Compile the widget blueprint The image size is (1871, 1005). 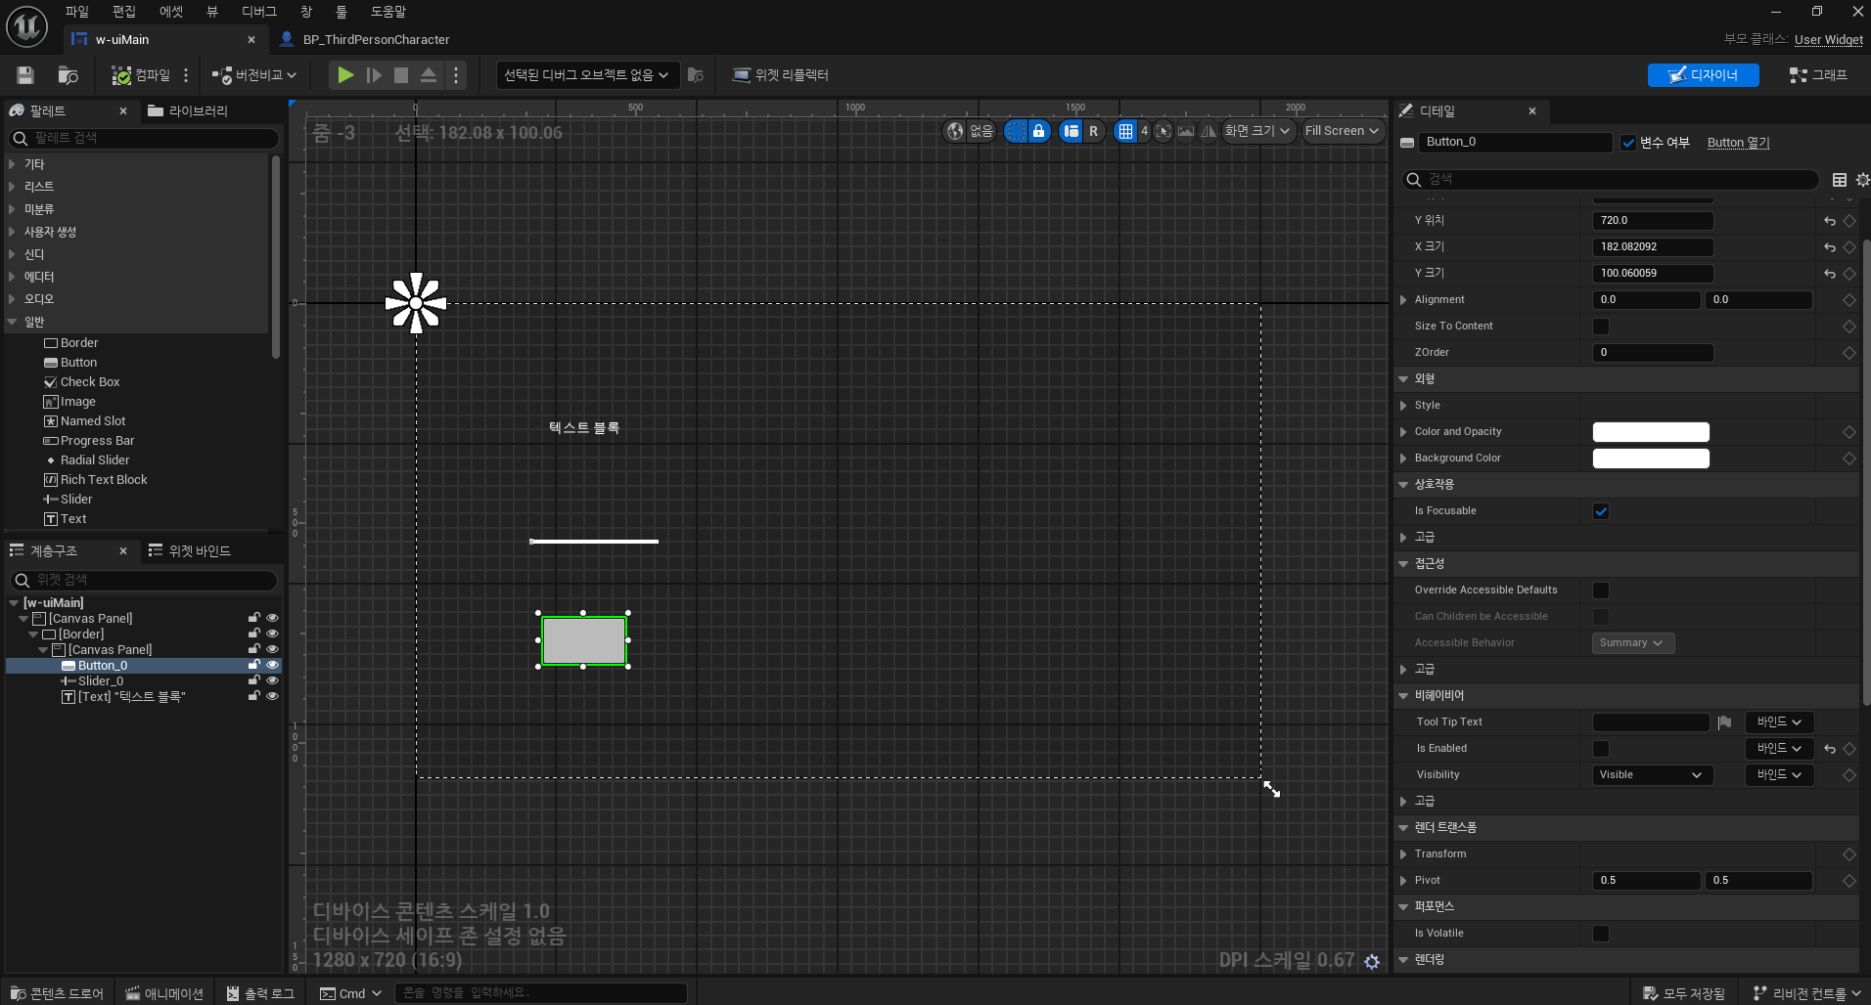pos(141,75)
